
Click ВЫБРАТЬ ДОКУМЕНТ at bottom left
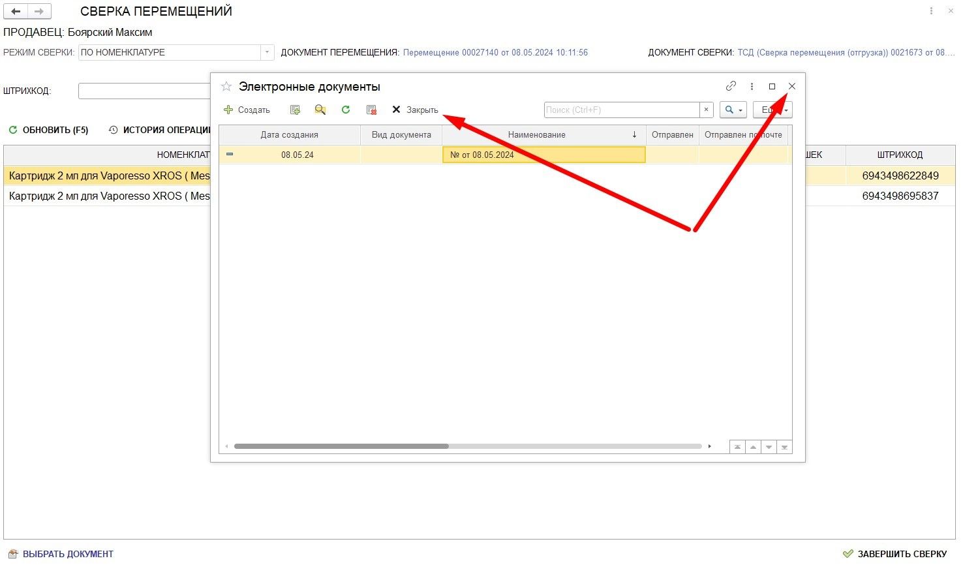61,554
